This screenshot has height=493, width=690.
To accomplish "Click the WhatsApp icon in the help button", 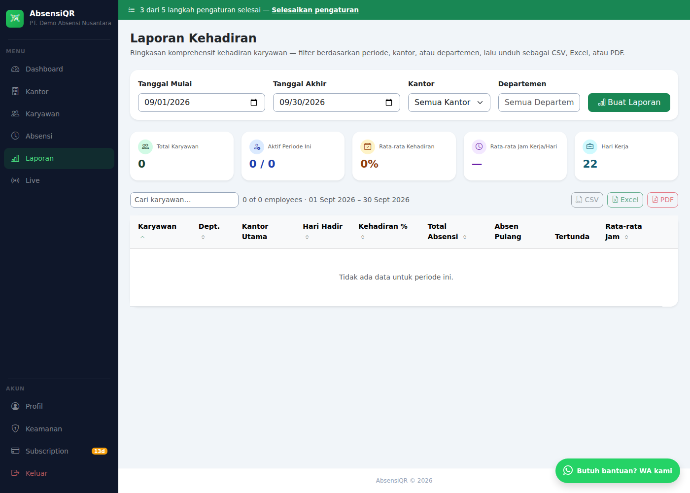I will (568, 470).
